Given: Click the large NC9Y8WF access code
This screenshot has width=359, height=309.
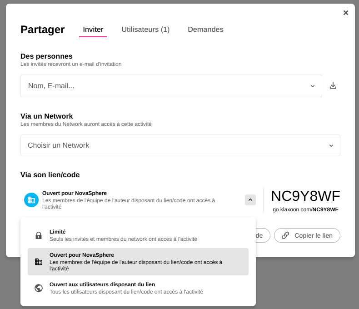Looking at the screenshot, I should (305, 196).
